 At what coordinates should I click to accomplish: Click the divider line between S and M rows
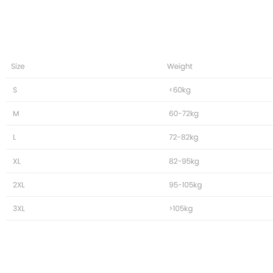(x=136, y=102)
